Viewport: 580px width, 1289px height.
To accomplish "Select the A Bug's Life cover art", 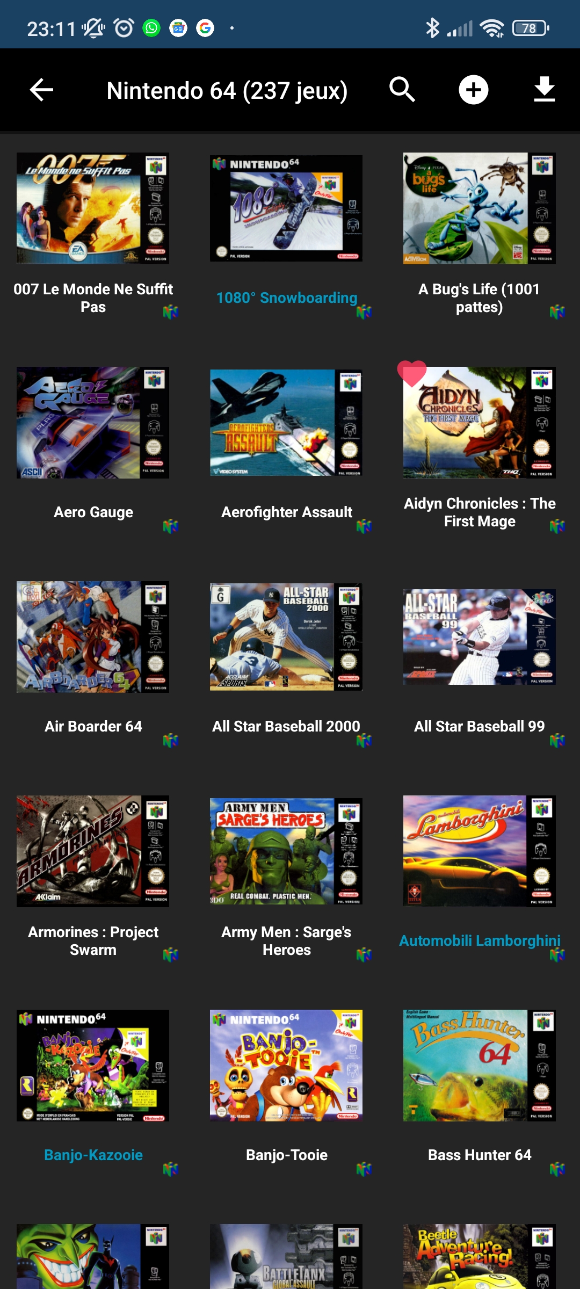I will [x=480, y=208].
